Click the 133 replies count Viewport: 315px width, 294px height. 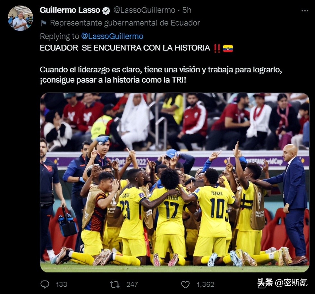point(62,284)
